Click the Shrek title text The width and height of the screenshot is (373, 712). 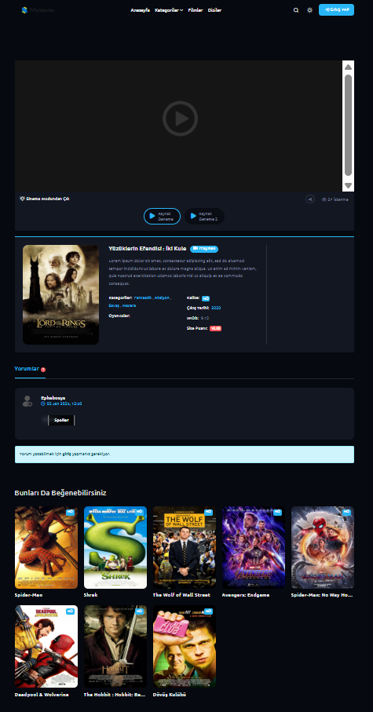(90, 595)
